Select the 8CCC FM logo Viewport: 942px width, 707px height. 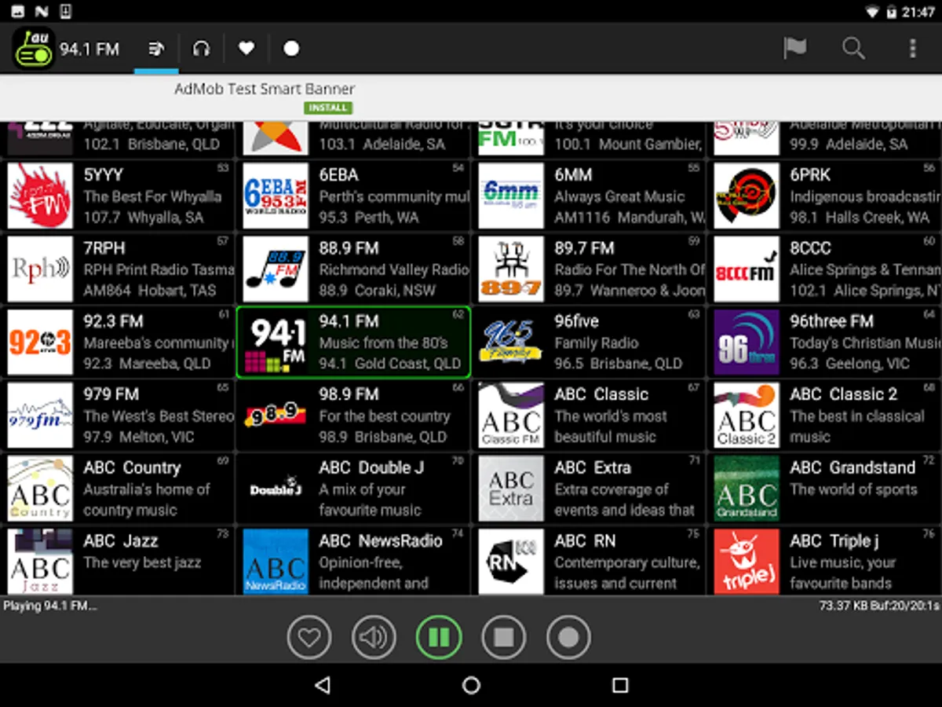coord(747,269)
